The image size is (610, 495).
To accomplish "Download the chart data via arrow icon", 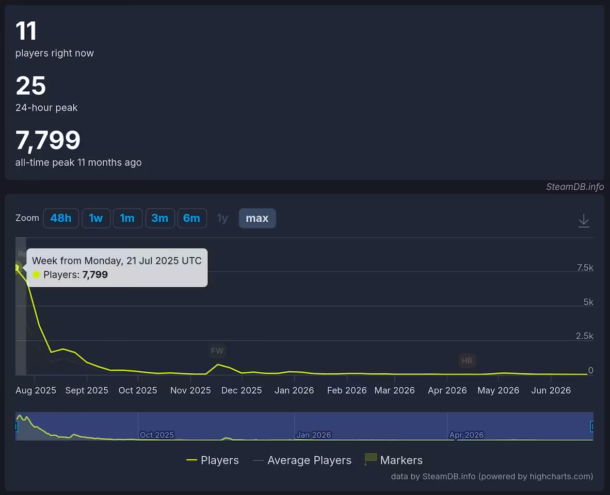I will click(584, 220).
